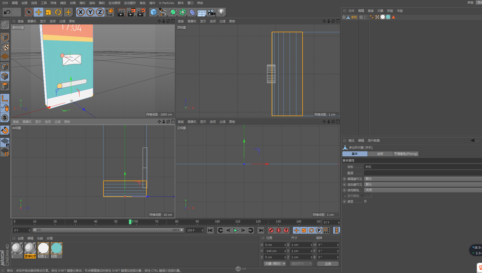Switch to the 坐标 tab
This screenshot has width=482, height=273.
click(x=380, y=154)
